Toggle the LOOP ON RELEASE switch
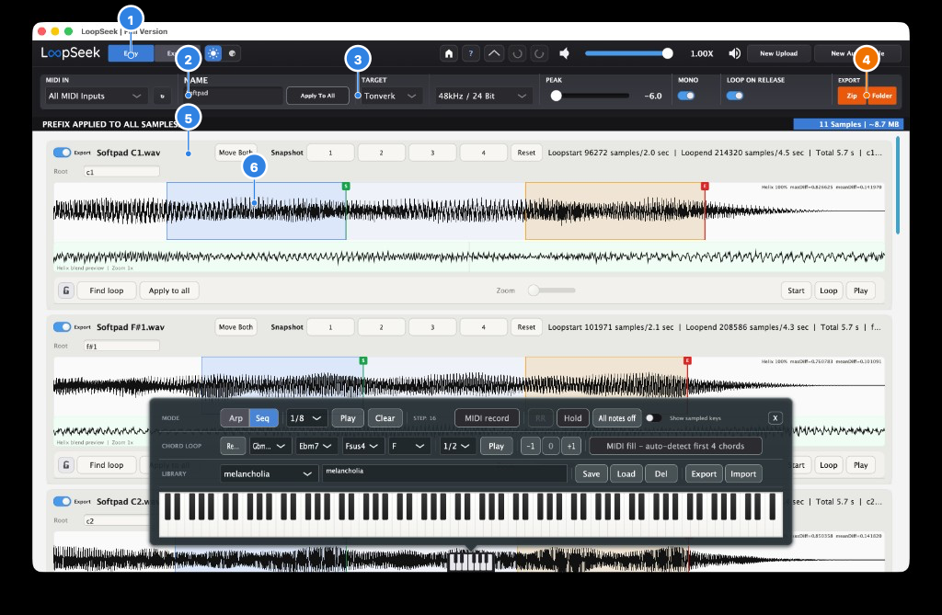This screenshot has height=615, width=942. click(735, 96)
